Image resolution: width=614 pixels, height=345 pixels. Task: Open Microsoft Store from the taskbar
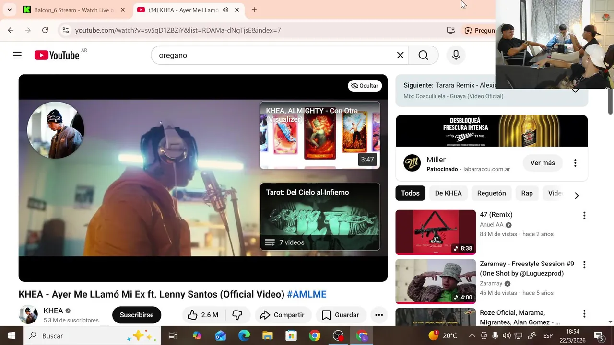point(291,336)
